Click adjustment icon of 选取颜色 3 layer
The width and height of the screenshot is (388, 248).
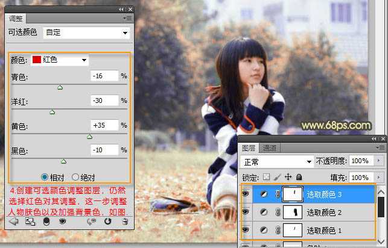pos(264,194)
